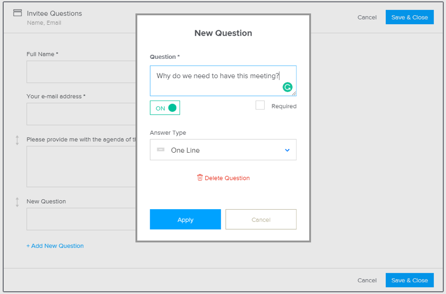Click the drag handle beside the agenda question
The height and width of the screenshot is (294, 446).
point(17,139)
